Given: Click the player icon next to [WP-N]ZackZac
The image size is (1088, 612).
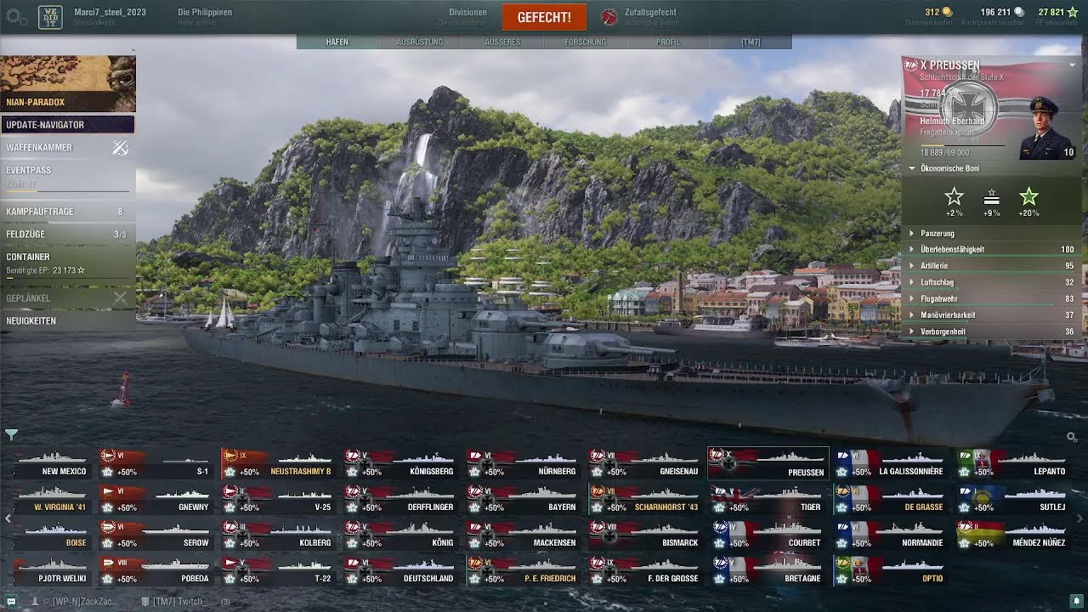Looking at the screenshot, I should (34, 601).
